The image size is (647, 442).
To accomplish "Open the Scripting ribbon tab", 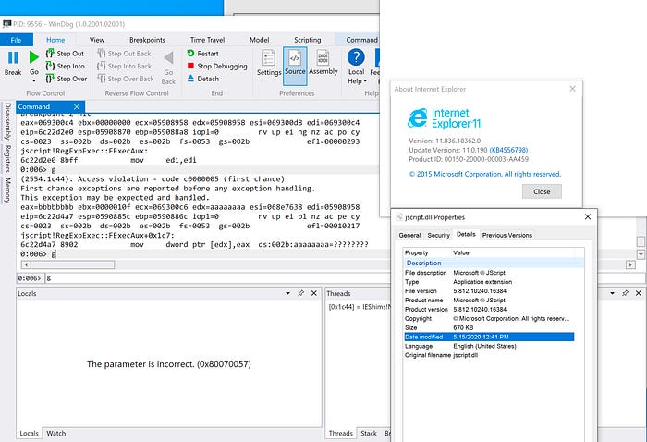I will pyautogui.click(x=308, y=40).
